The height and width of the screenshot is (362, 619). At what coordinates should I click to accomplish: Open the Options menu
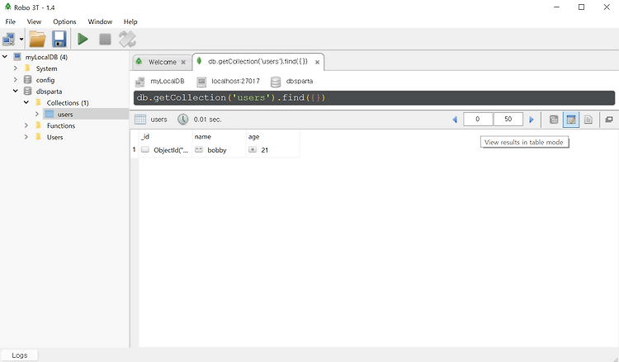click(64, 21)
